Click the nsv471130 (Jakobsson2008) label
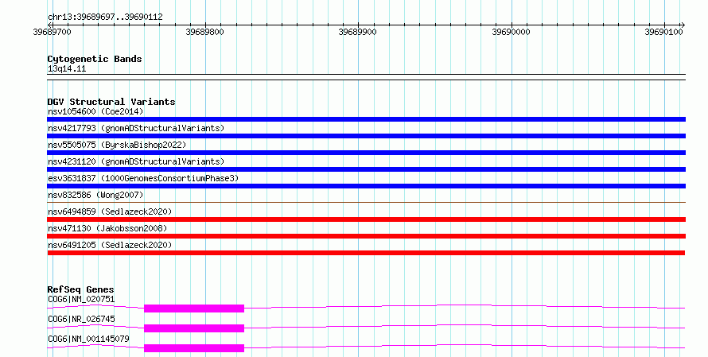The height and width of the screenshot is (357, 708). click(107, 228)
